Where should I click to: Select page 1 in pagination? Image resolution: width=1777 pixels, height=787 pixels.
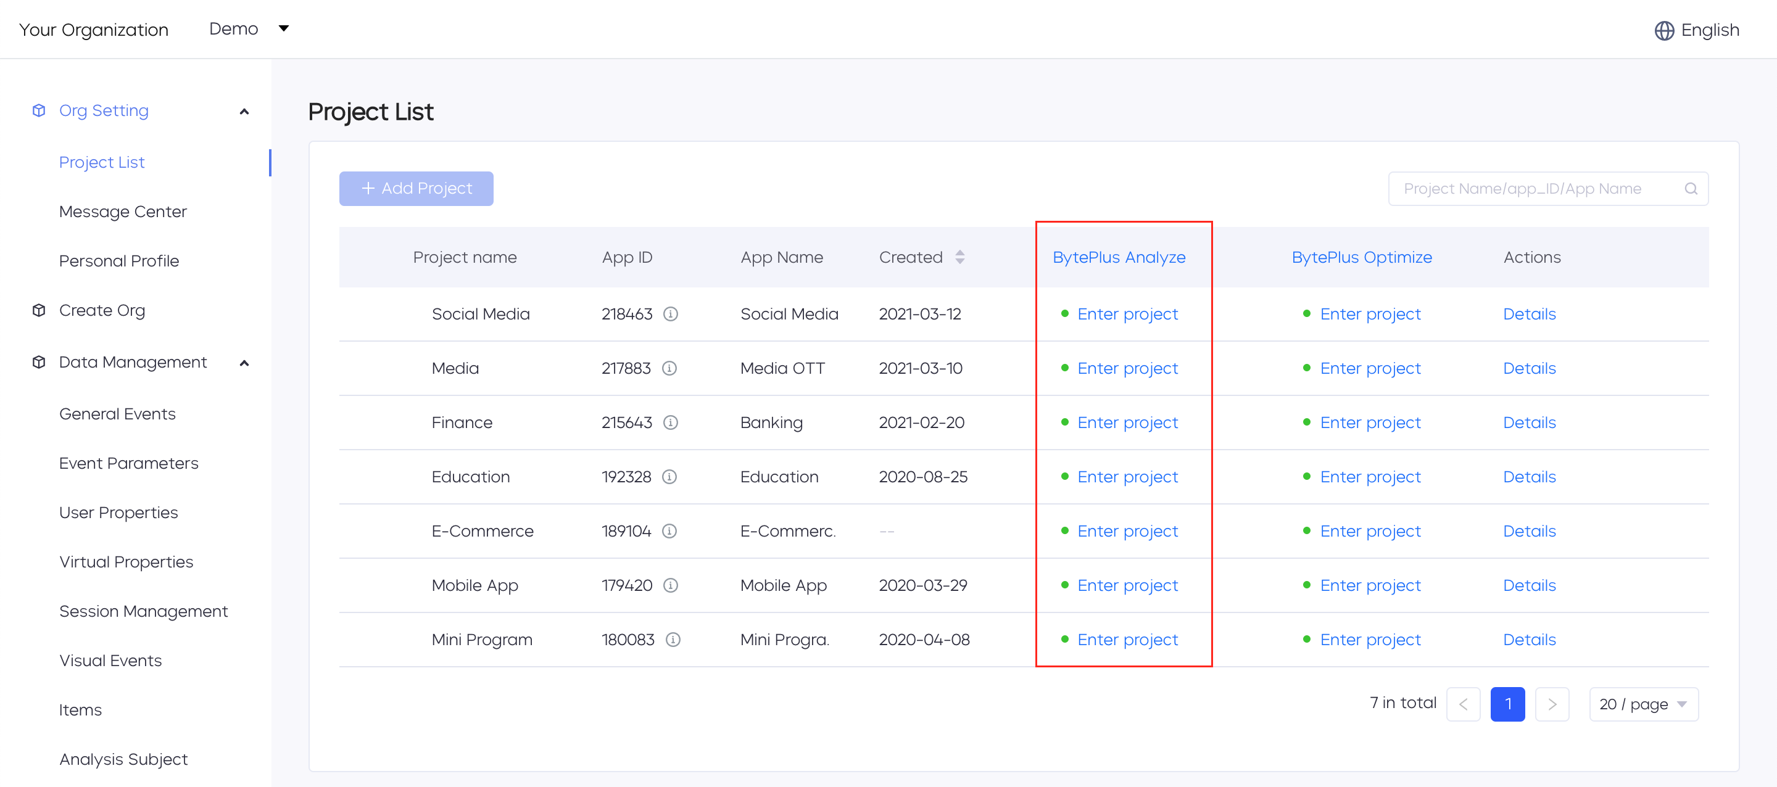pyautogui.click(x=1507, y=704)
